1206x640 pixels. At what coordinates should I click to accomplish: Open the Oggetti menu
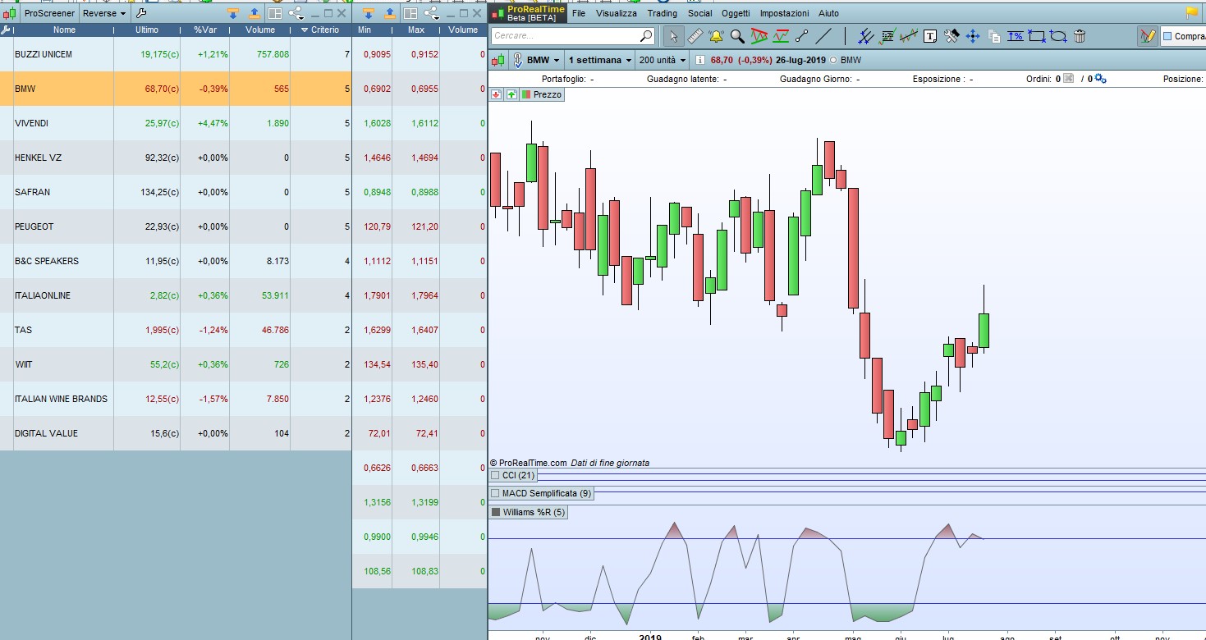[x=736, y=13]
